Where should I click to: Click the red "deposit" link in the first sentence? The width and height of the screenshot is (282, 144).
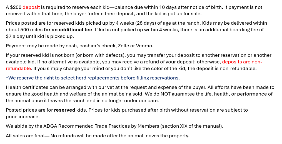coord(31,7)
